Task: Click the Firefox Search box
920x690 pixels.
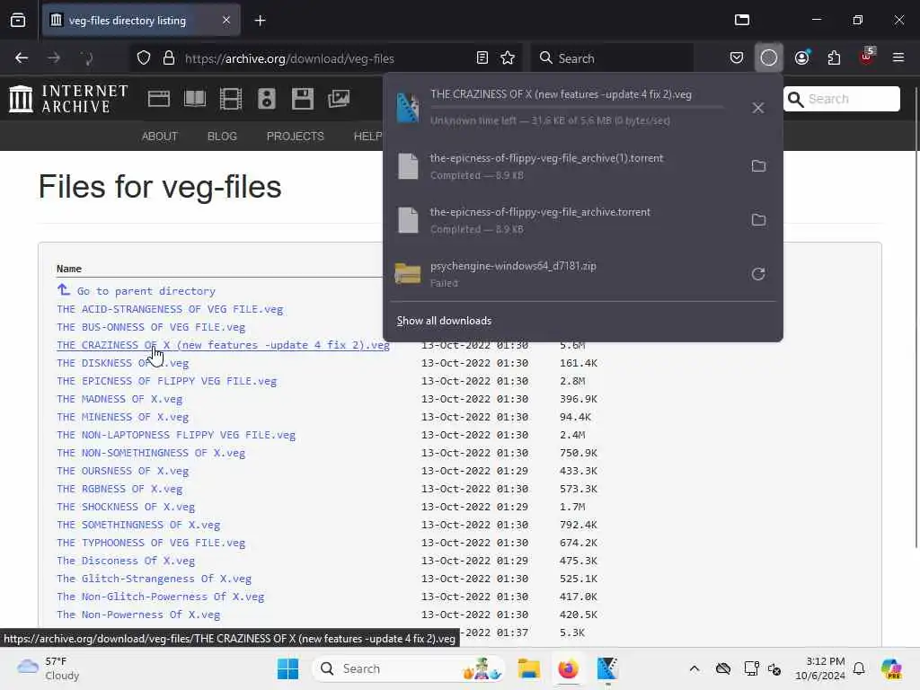Action: 612,58
